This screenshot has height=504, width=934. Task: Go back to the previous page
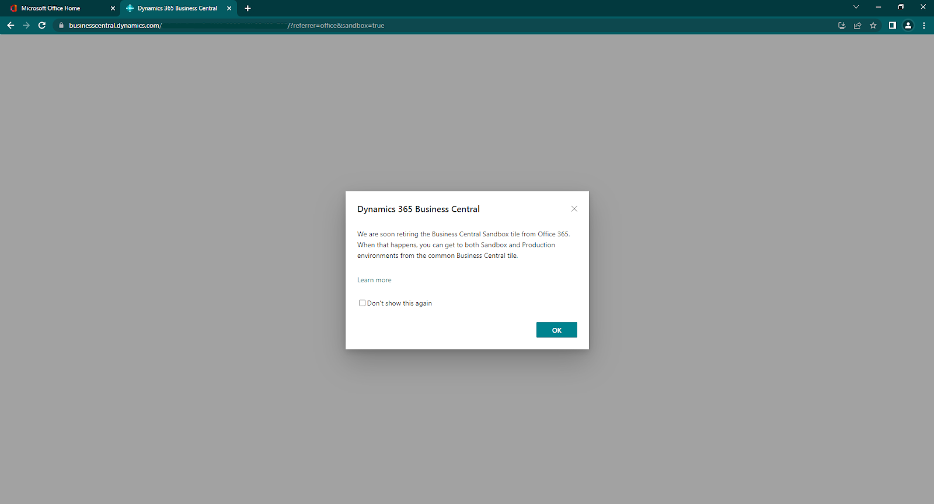[11, 25]
